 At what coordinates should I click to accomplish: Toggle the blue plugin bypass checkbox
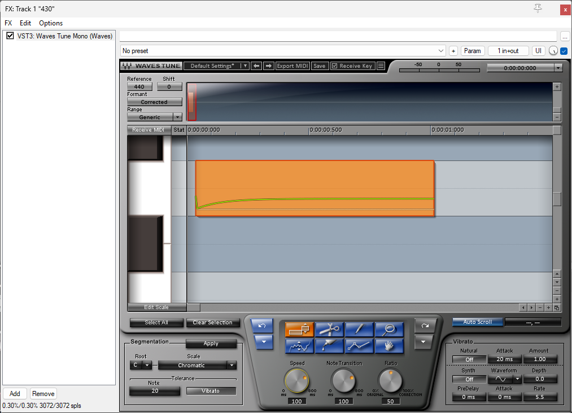[x=564, y=51]
